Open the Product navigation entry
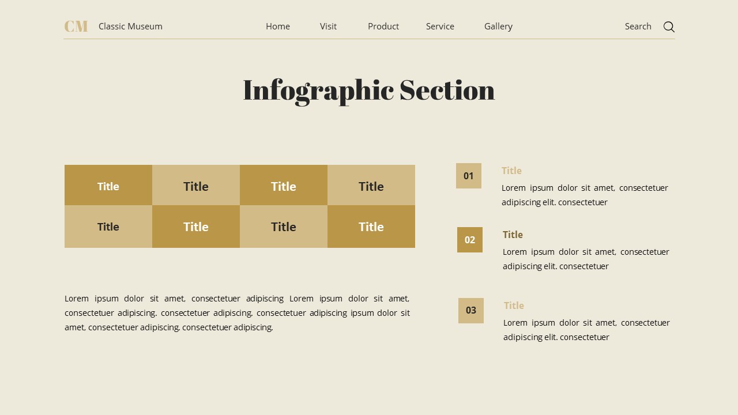 383,26
